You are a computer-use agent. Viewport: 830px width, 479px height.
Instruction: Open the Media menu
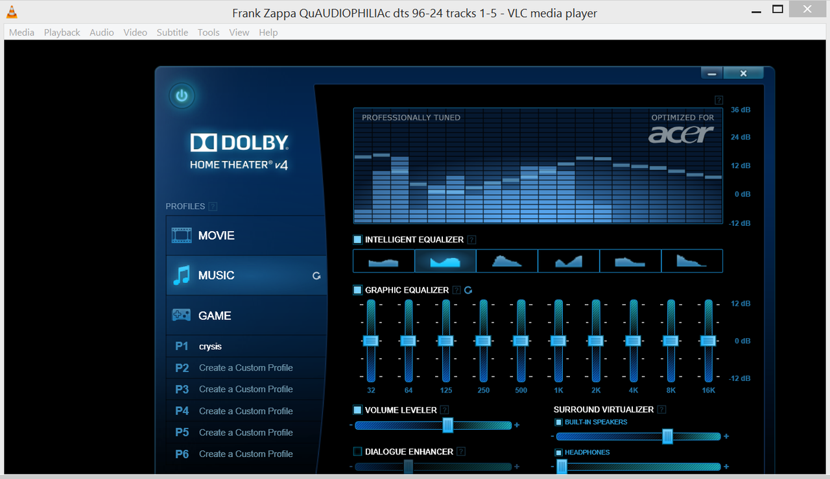click(x=22, y=32)
